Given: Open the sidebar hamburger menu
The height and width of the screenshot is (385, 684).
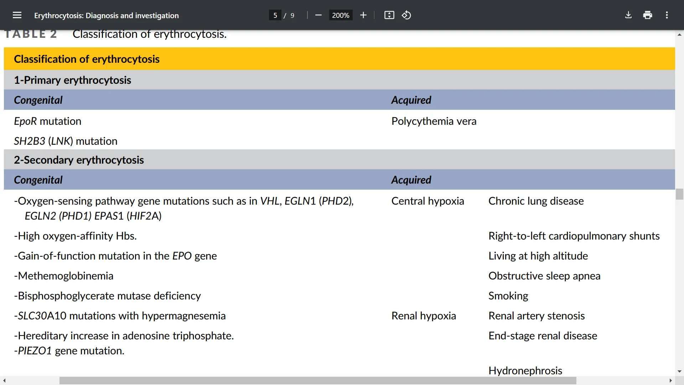Looking at the screenshot, I should tap(17, 15).
